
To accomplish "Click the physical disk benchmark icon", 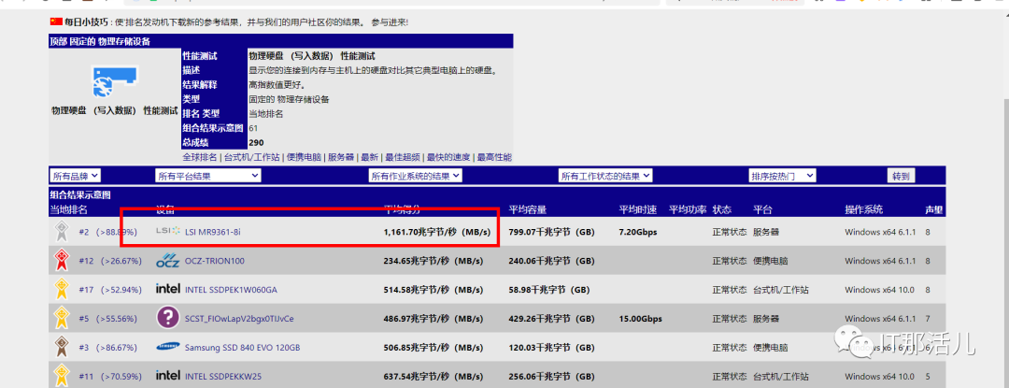I will point(115,80).
